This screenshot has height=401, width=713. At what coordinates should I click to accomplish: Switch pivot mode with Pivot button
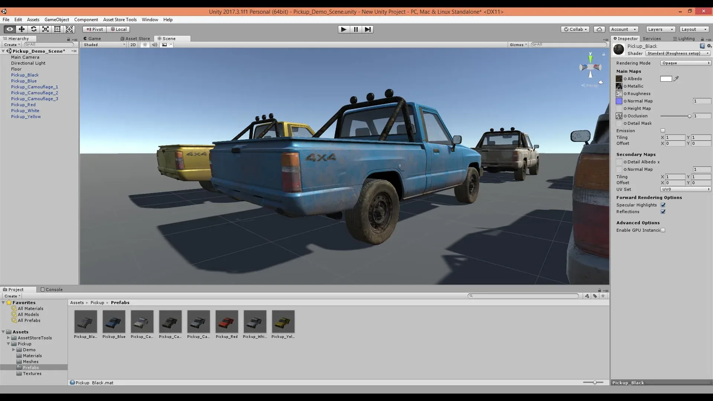click(x=94, y=29)
